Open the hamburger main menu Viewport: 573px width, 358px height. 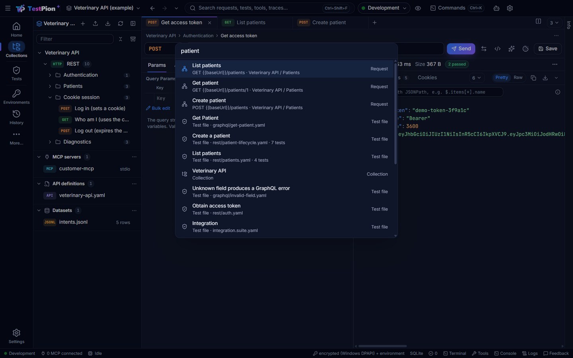coord(8,8)
